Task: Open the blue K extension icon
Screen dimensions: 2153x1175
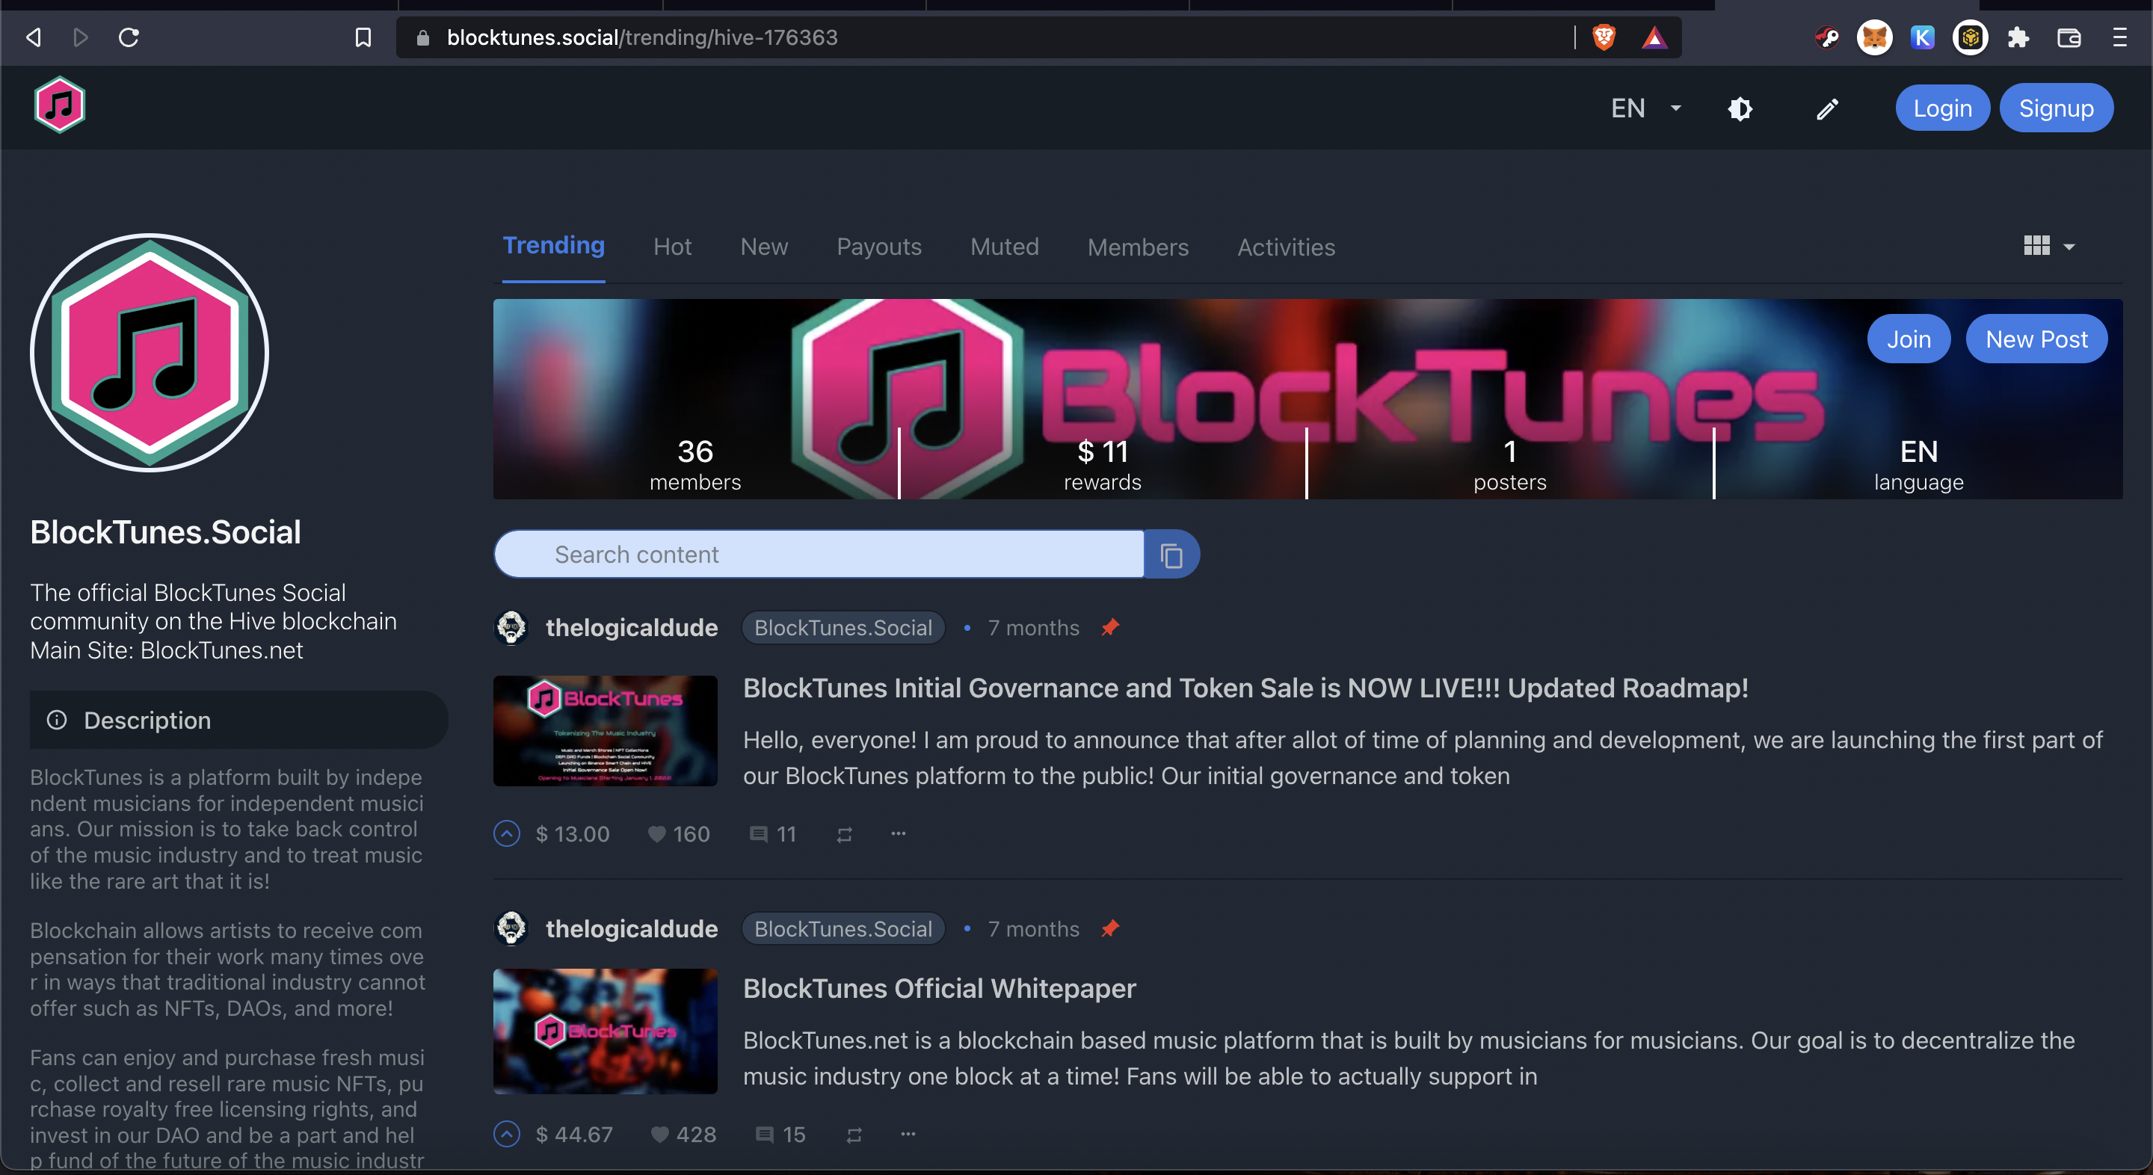Action: pyautogui.click(x=1922, y=37)
